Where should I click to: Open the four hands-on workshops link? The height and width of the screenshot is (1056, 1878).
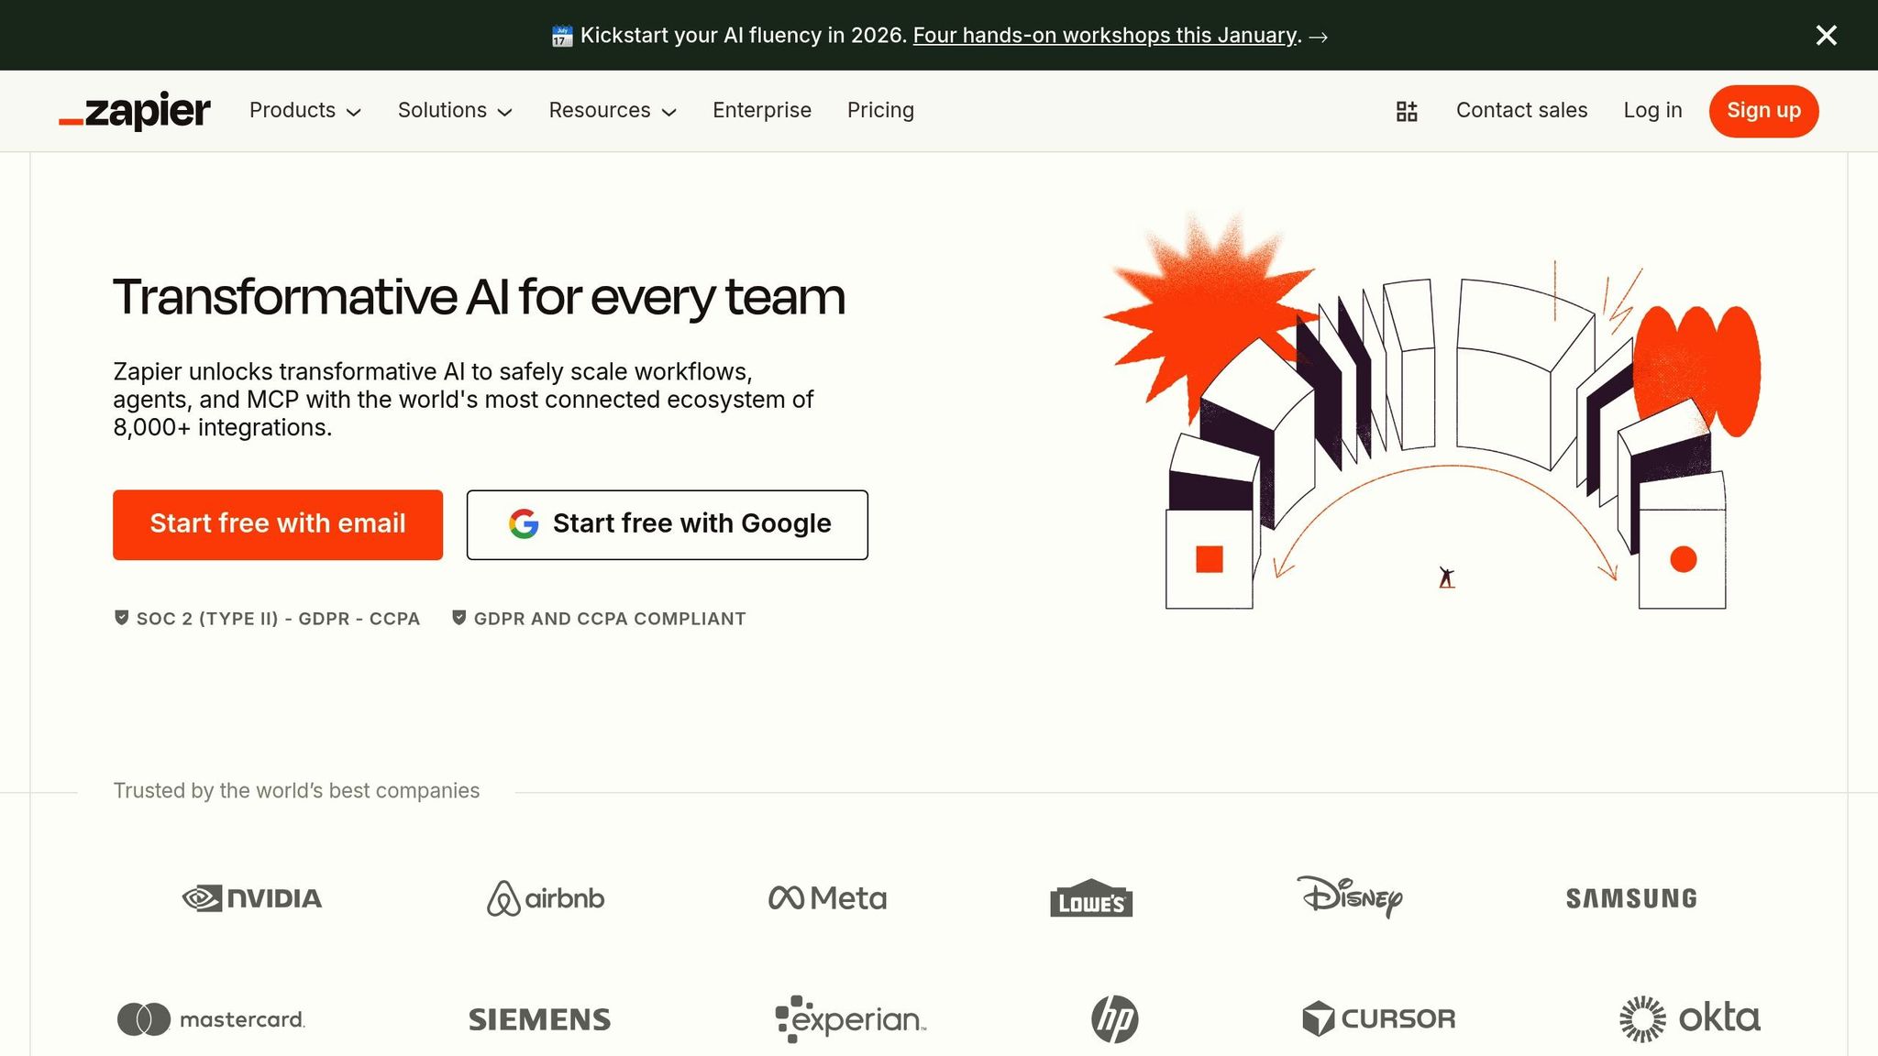[1105, 35]
